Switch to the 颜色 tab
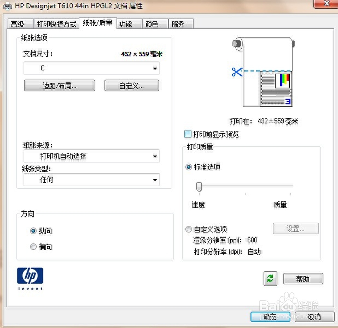Image resolution: width=338 pixels, height=328 pixels. [x=155, y=24]
